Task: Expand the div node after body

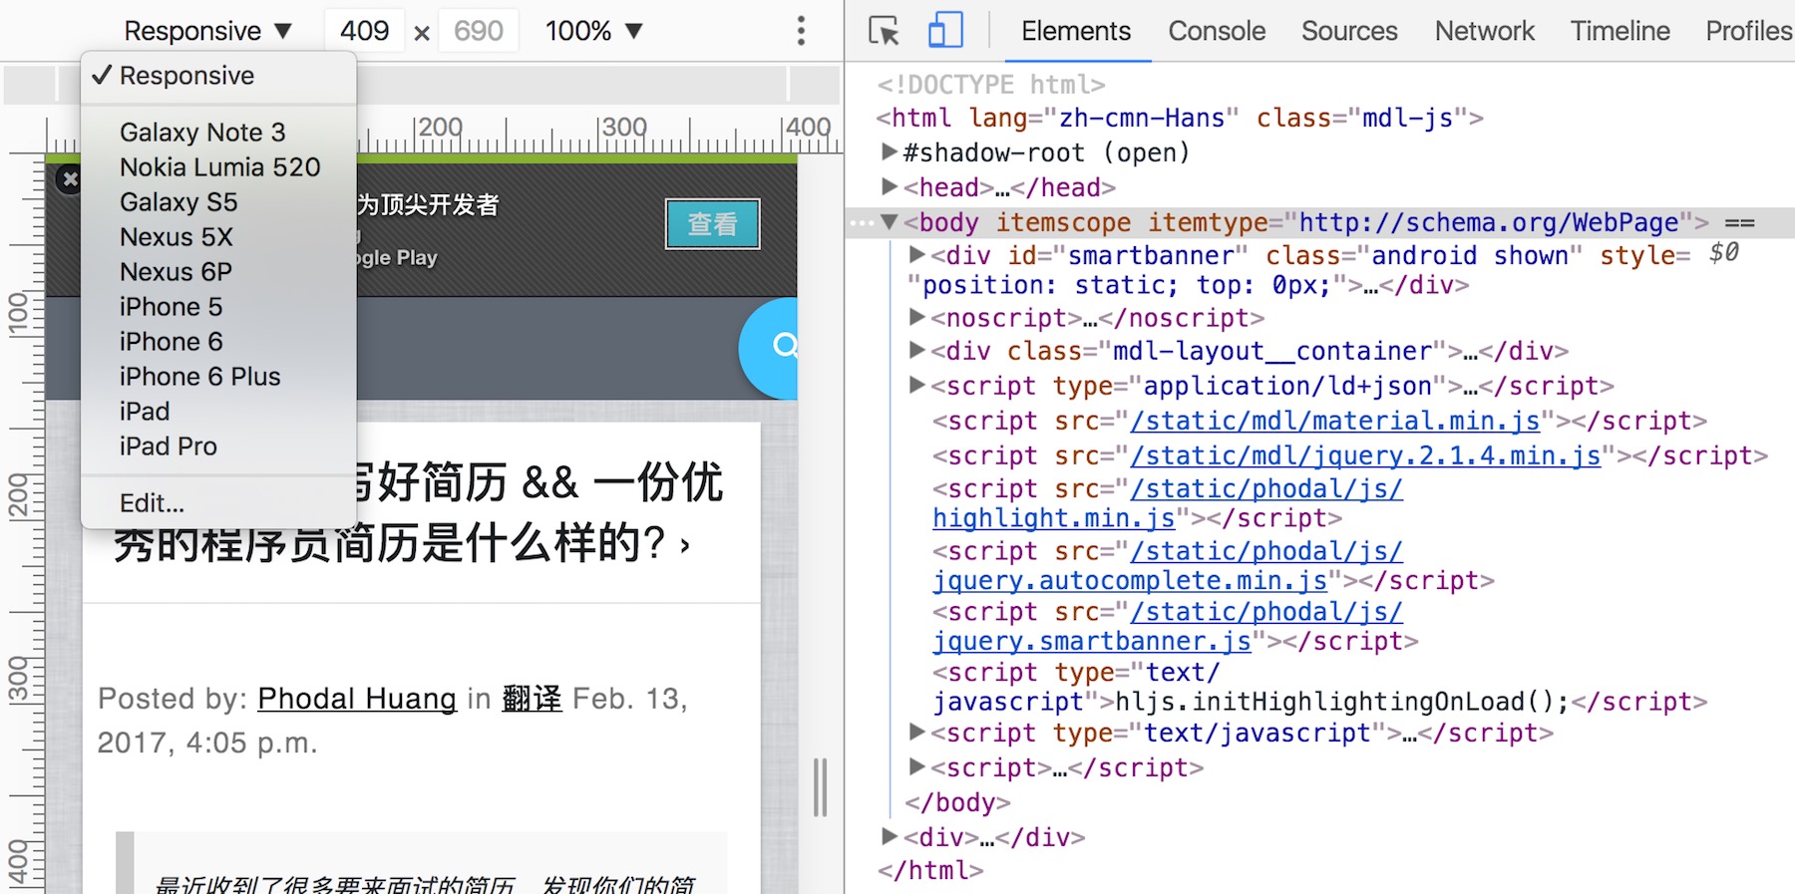Action: pyautogui.click(x=890, y=836)
